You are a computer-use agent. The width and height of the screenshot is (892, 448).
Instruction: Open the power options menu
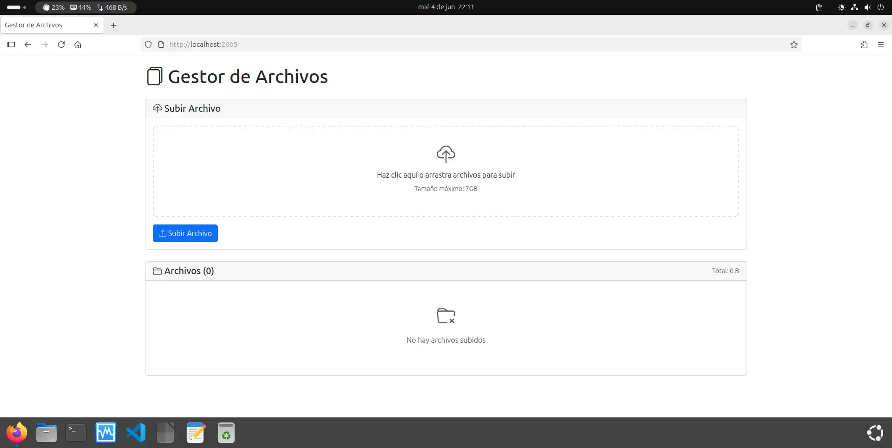point(881,7)
